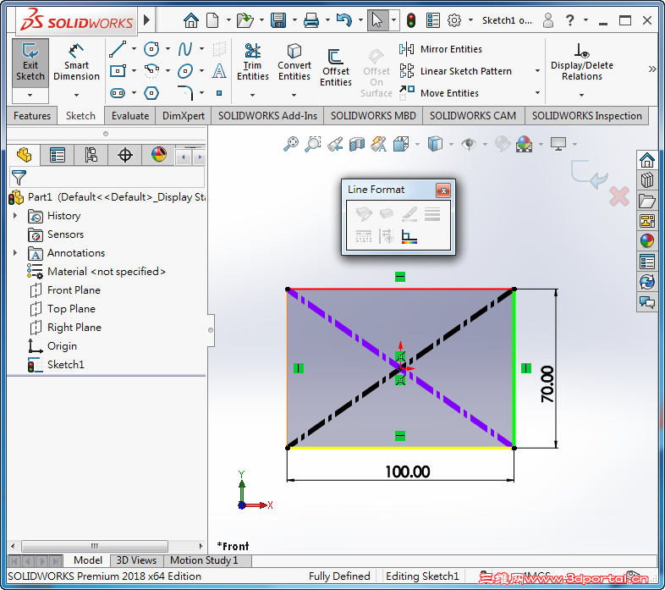Viewport: 665px width, 590px height.
Task: Click the Previous View icon
Action: point(335,144)
